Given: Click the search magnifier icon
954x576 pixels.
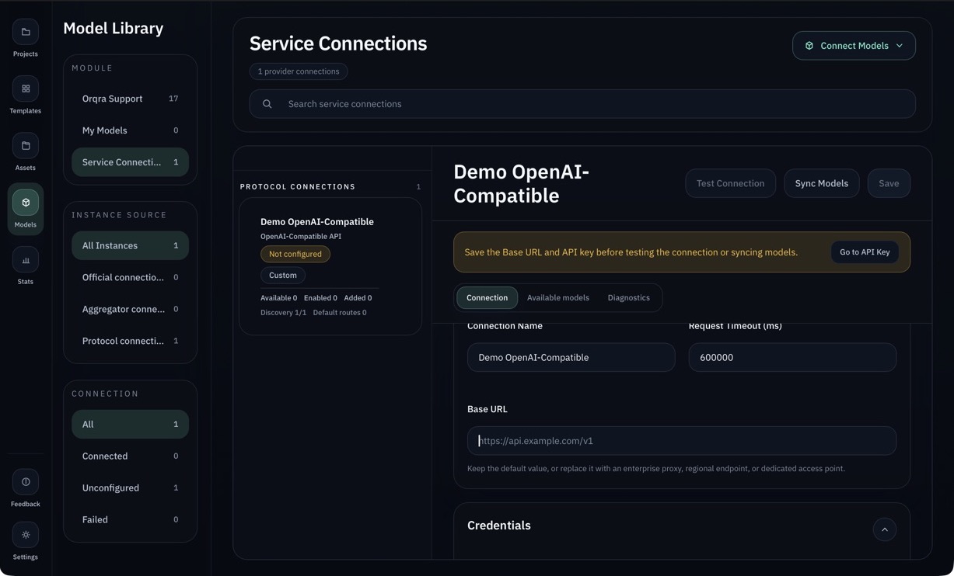Looking at the screenshot, I should [267, 104].
